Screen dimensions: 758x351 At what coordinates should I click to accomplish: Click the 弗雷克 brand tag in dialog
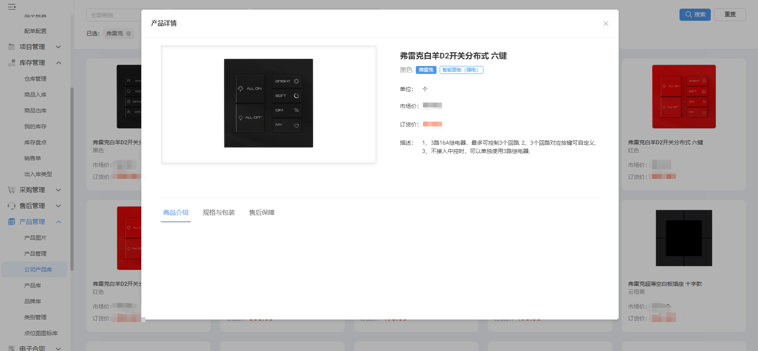(426, 70)
